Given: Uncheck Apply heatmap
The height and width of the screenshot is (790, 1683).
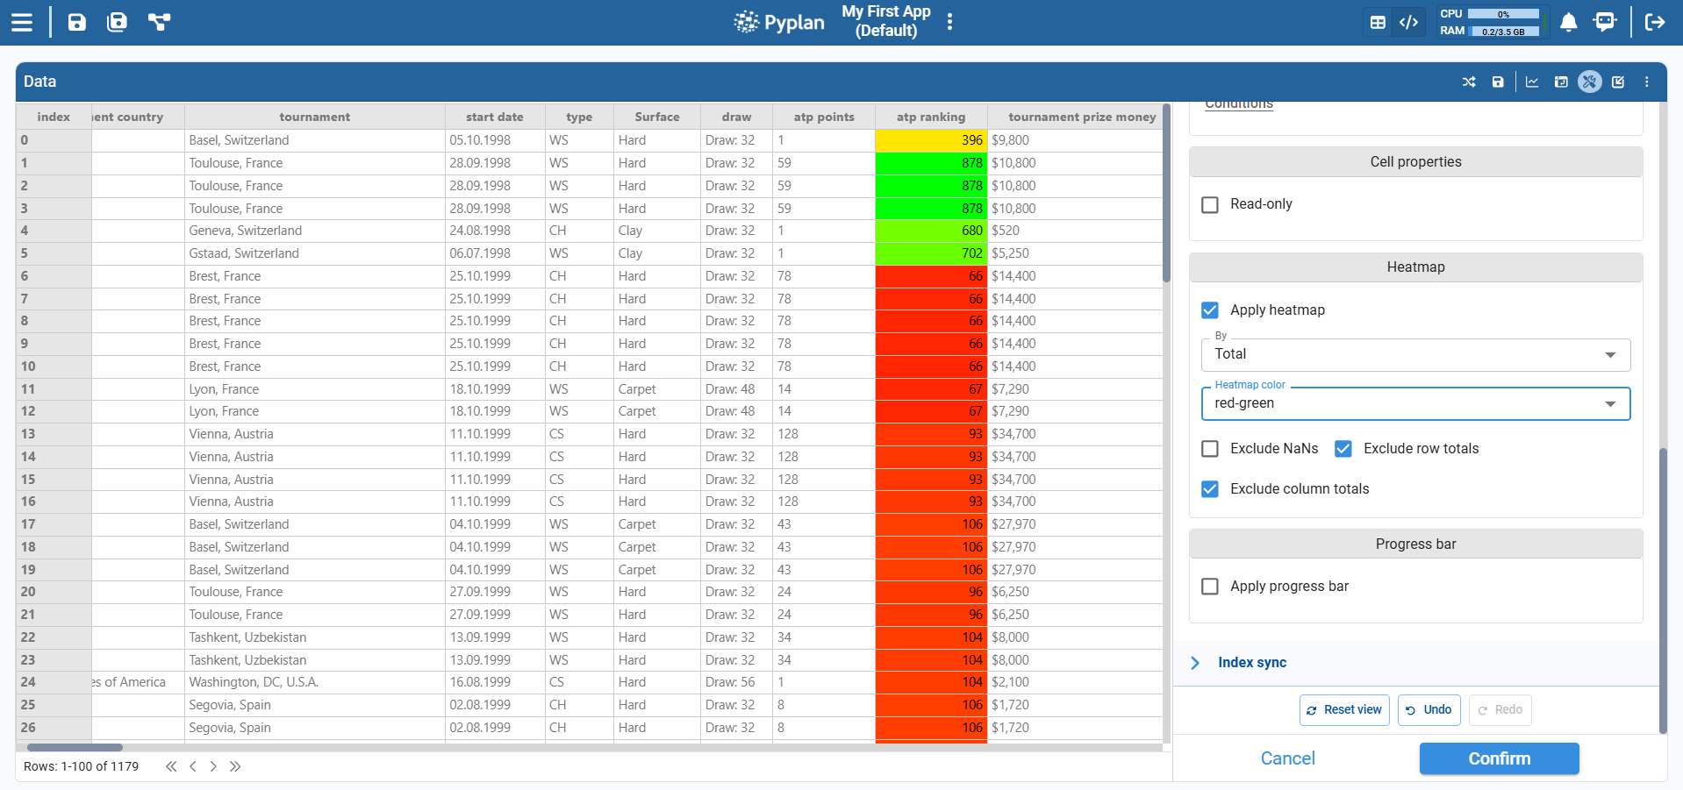Looking at the screenshot, I should point(1210,310).
